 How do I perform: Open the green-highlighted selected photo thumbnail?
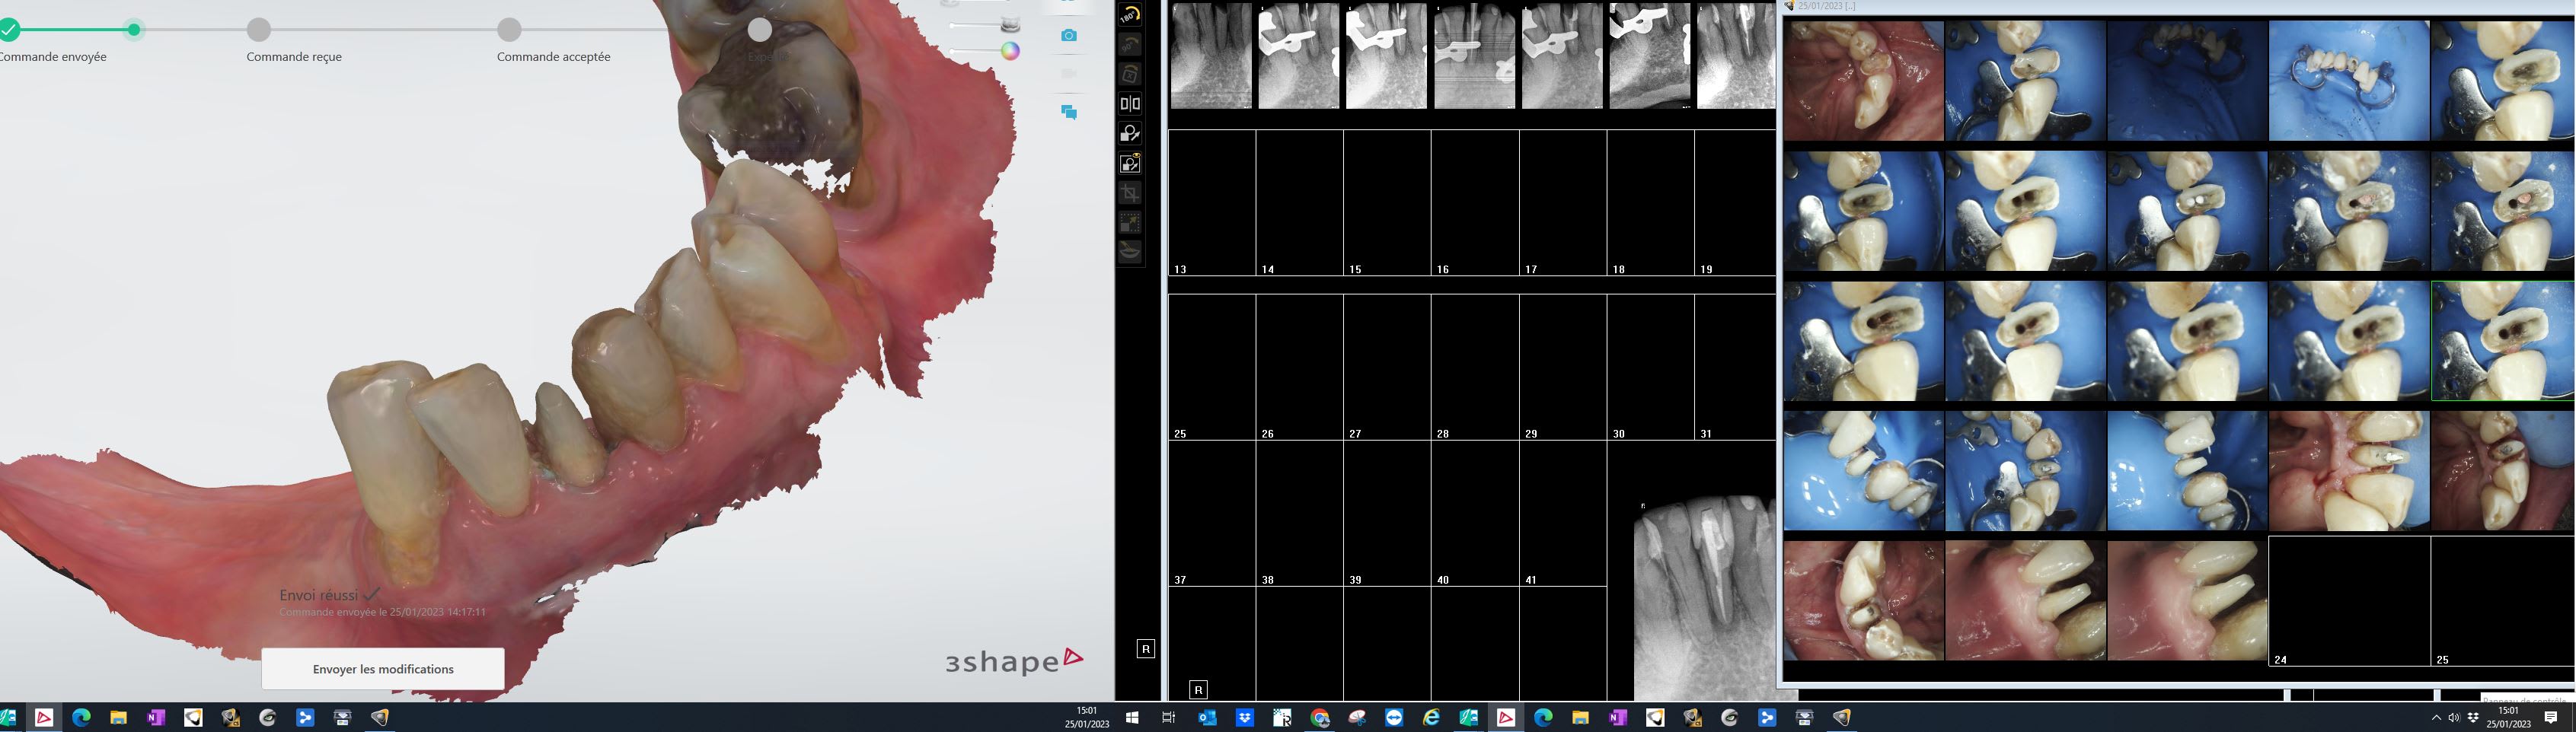point(2503,341)
